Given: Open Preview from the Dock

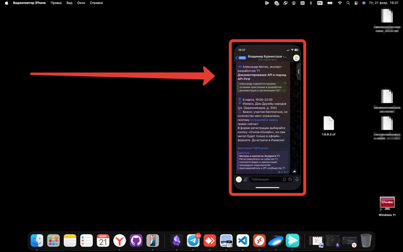Looking at the screenshot, I should click(226, 241).
